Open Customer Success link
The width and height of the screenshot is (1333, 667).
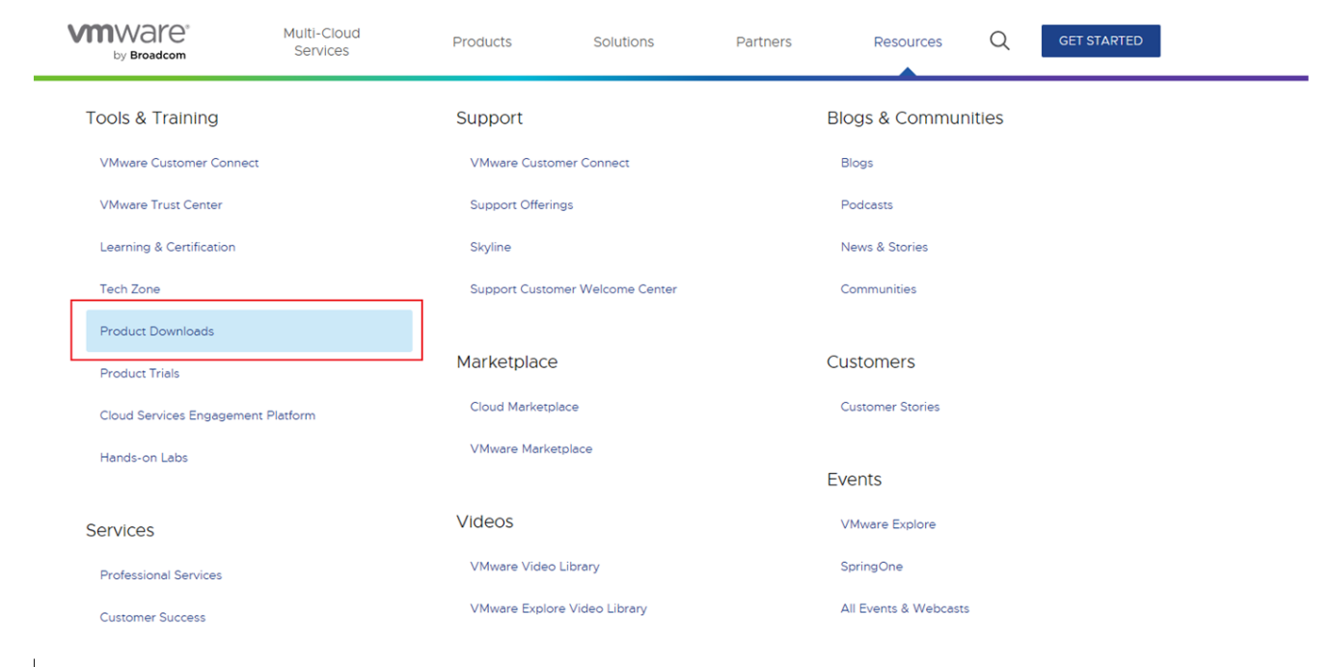pyautogui.click(x=152, y=618)
